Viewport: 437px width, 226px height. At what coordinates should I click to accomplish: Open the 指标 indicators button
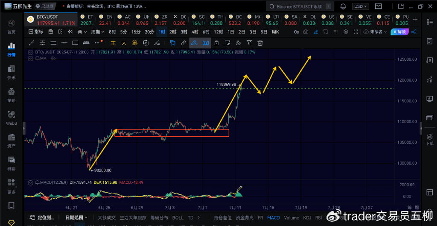[36, 32]
